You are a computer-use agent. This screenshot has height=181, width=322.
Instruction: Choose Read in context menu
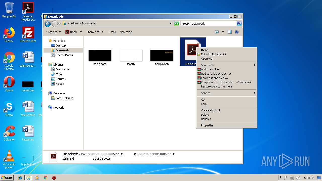coord(227,50)
